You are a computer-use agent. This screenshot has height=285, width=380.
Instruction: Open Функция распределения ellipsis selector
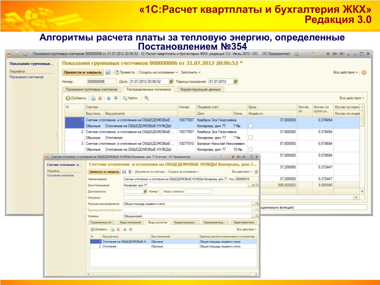click(253, 204)
